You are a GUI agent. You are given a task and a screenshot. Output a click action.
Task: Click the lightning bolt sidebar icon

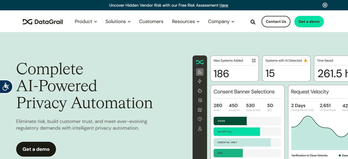click(x=200, y=81)
